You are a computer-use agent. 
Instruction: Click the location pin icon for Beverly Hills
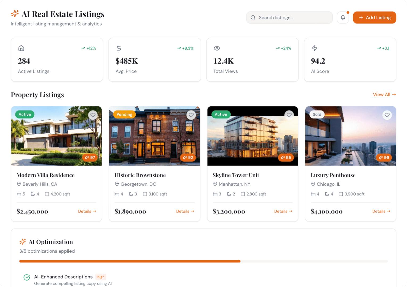pyautogui.click(x=19, y=184)
